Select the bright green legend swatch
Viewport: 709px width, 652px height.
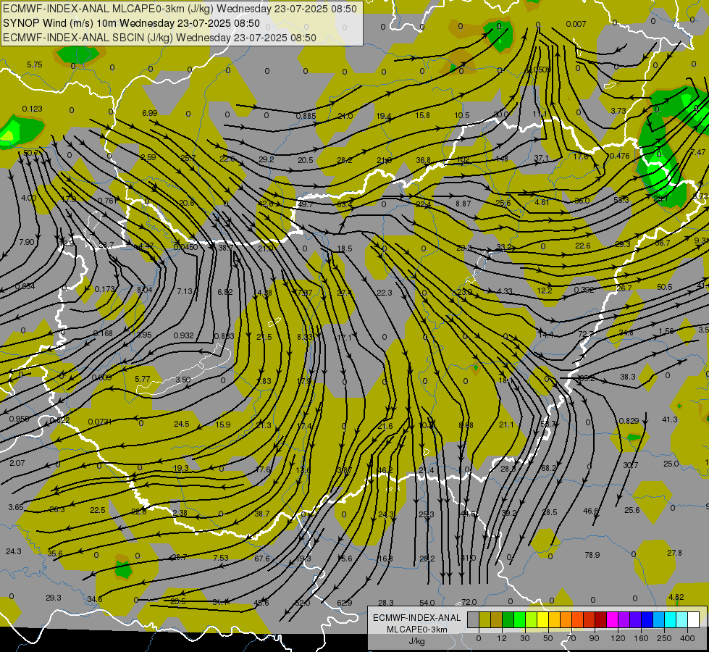tap(519, 619)
